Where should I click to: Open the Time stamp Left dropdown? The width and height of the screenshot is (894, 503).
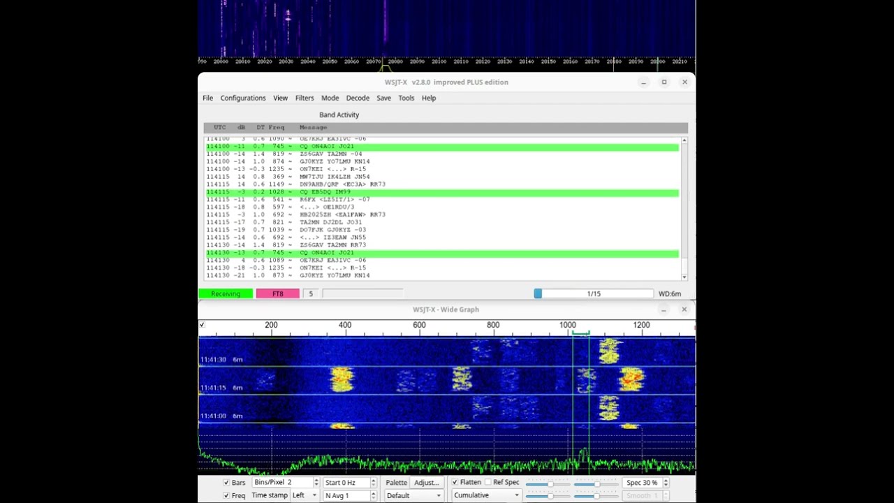click(303, 495)
